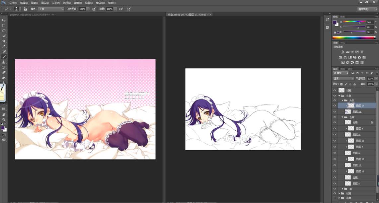Click the hue (H) slider track
This screenshot has width=379, height=203.
pos(354,22)
